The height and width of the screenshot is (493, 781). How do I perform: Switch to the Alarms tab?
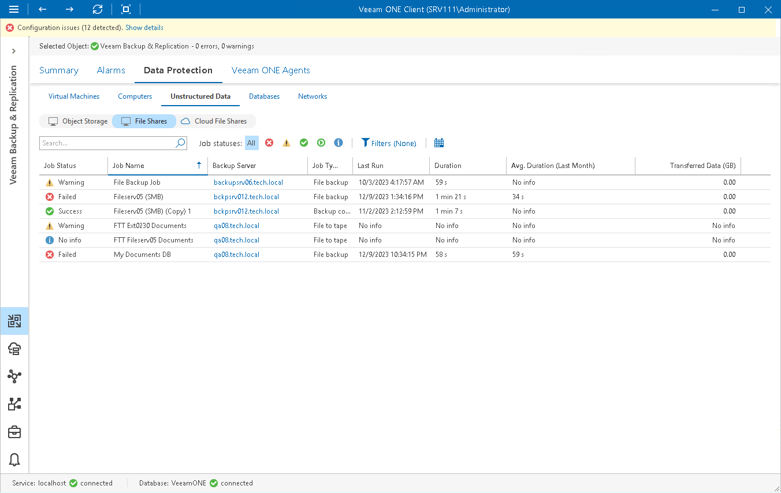pyautogui.click(x=111, y=70)
